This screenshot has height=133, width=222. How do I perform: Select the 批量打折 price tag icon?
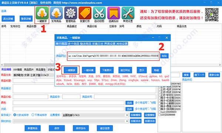85,13
